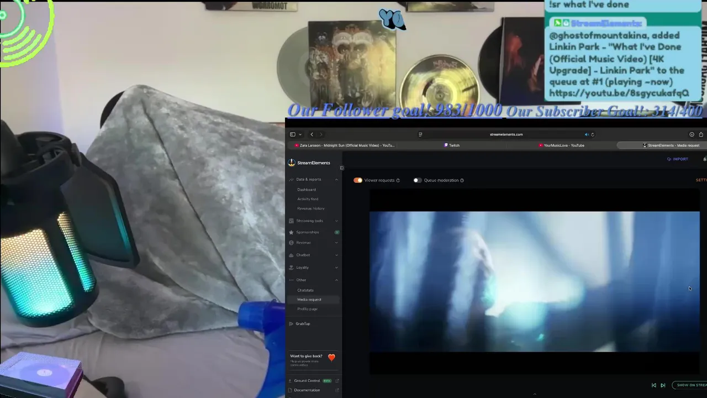Open Revenue history in sidebar
The width and height of the screenshot is (707, 398).
click(x=311, y=208)
